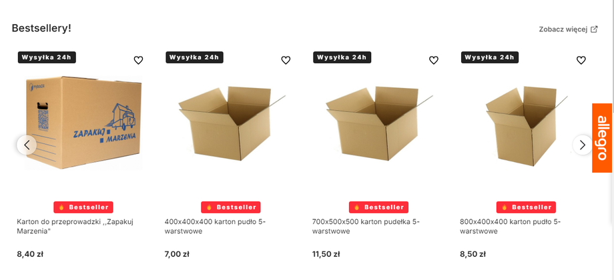Open the orange allegro side tab
Image resolution: width=614 pixels, height=280 pixels.
pos(603,137)
